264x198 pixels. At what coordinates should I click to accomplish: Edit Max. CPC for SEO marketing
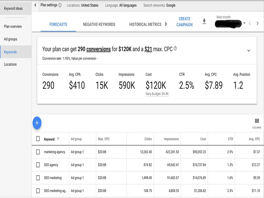[x=102, y=178]
